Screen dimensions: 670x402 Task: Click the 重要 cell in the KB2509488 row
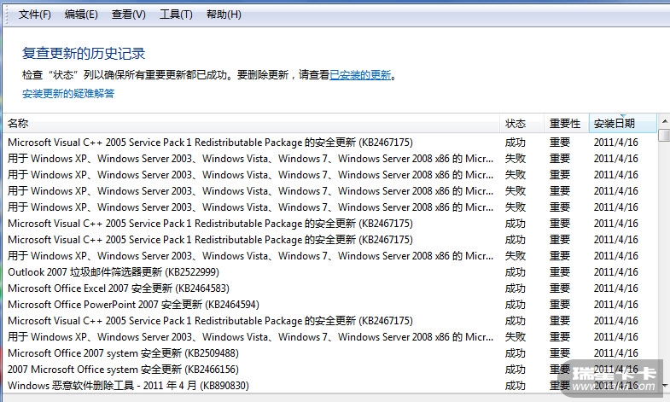pyautogui.click(x=560, y=353)
